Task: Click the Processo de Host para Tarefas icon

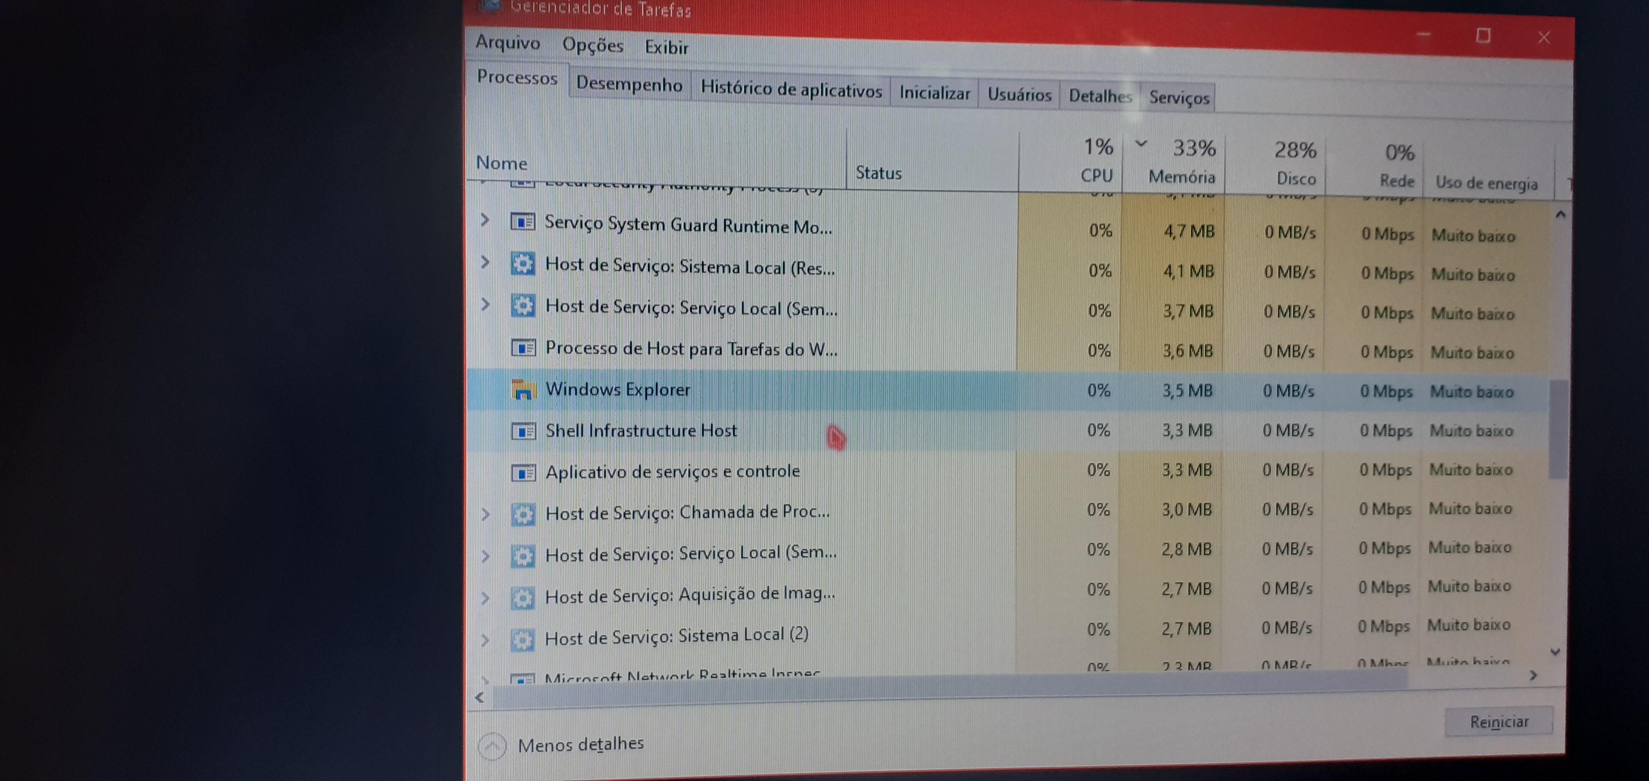Action: tap(523, 348)
